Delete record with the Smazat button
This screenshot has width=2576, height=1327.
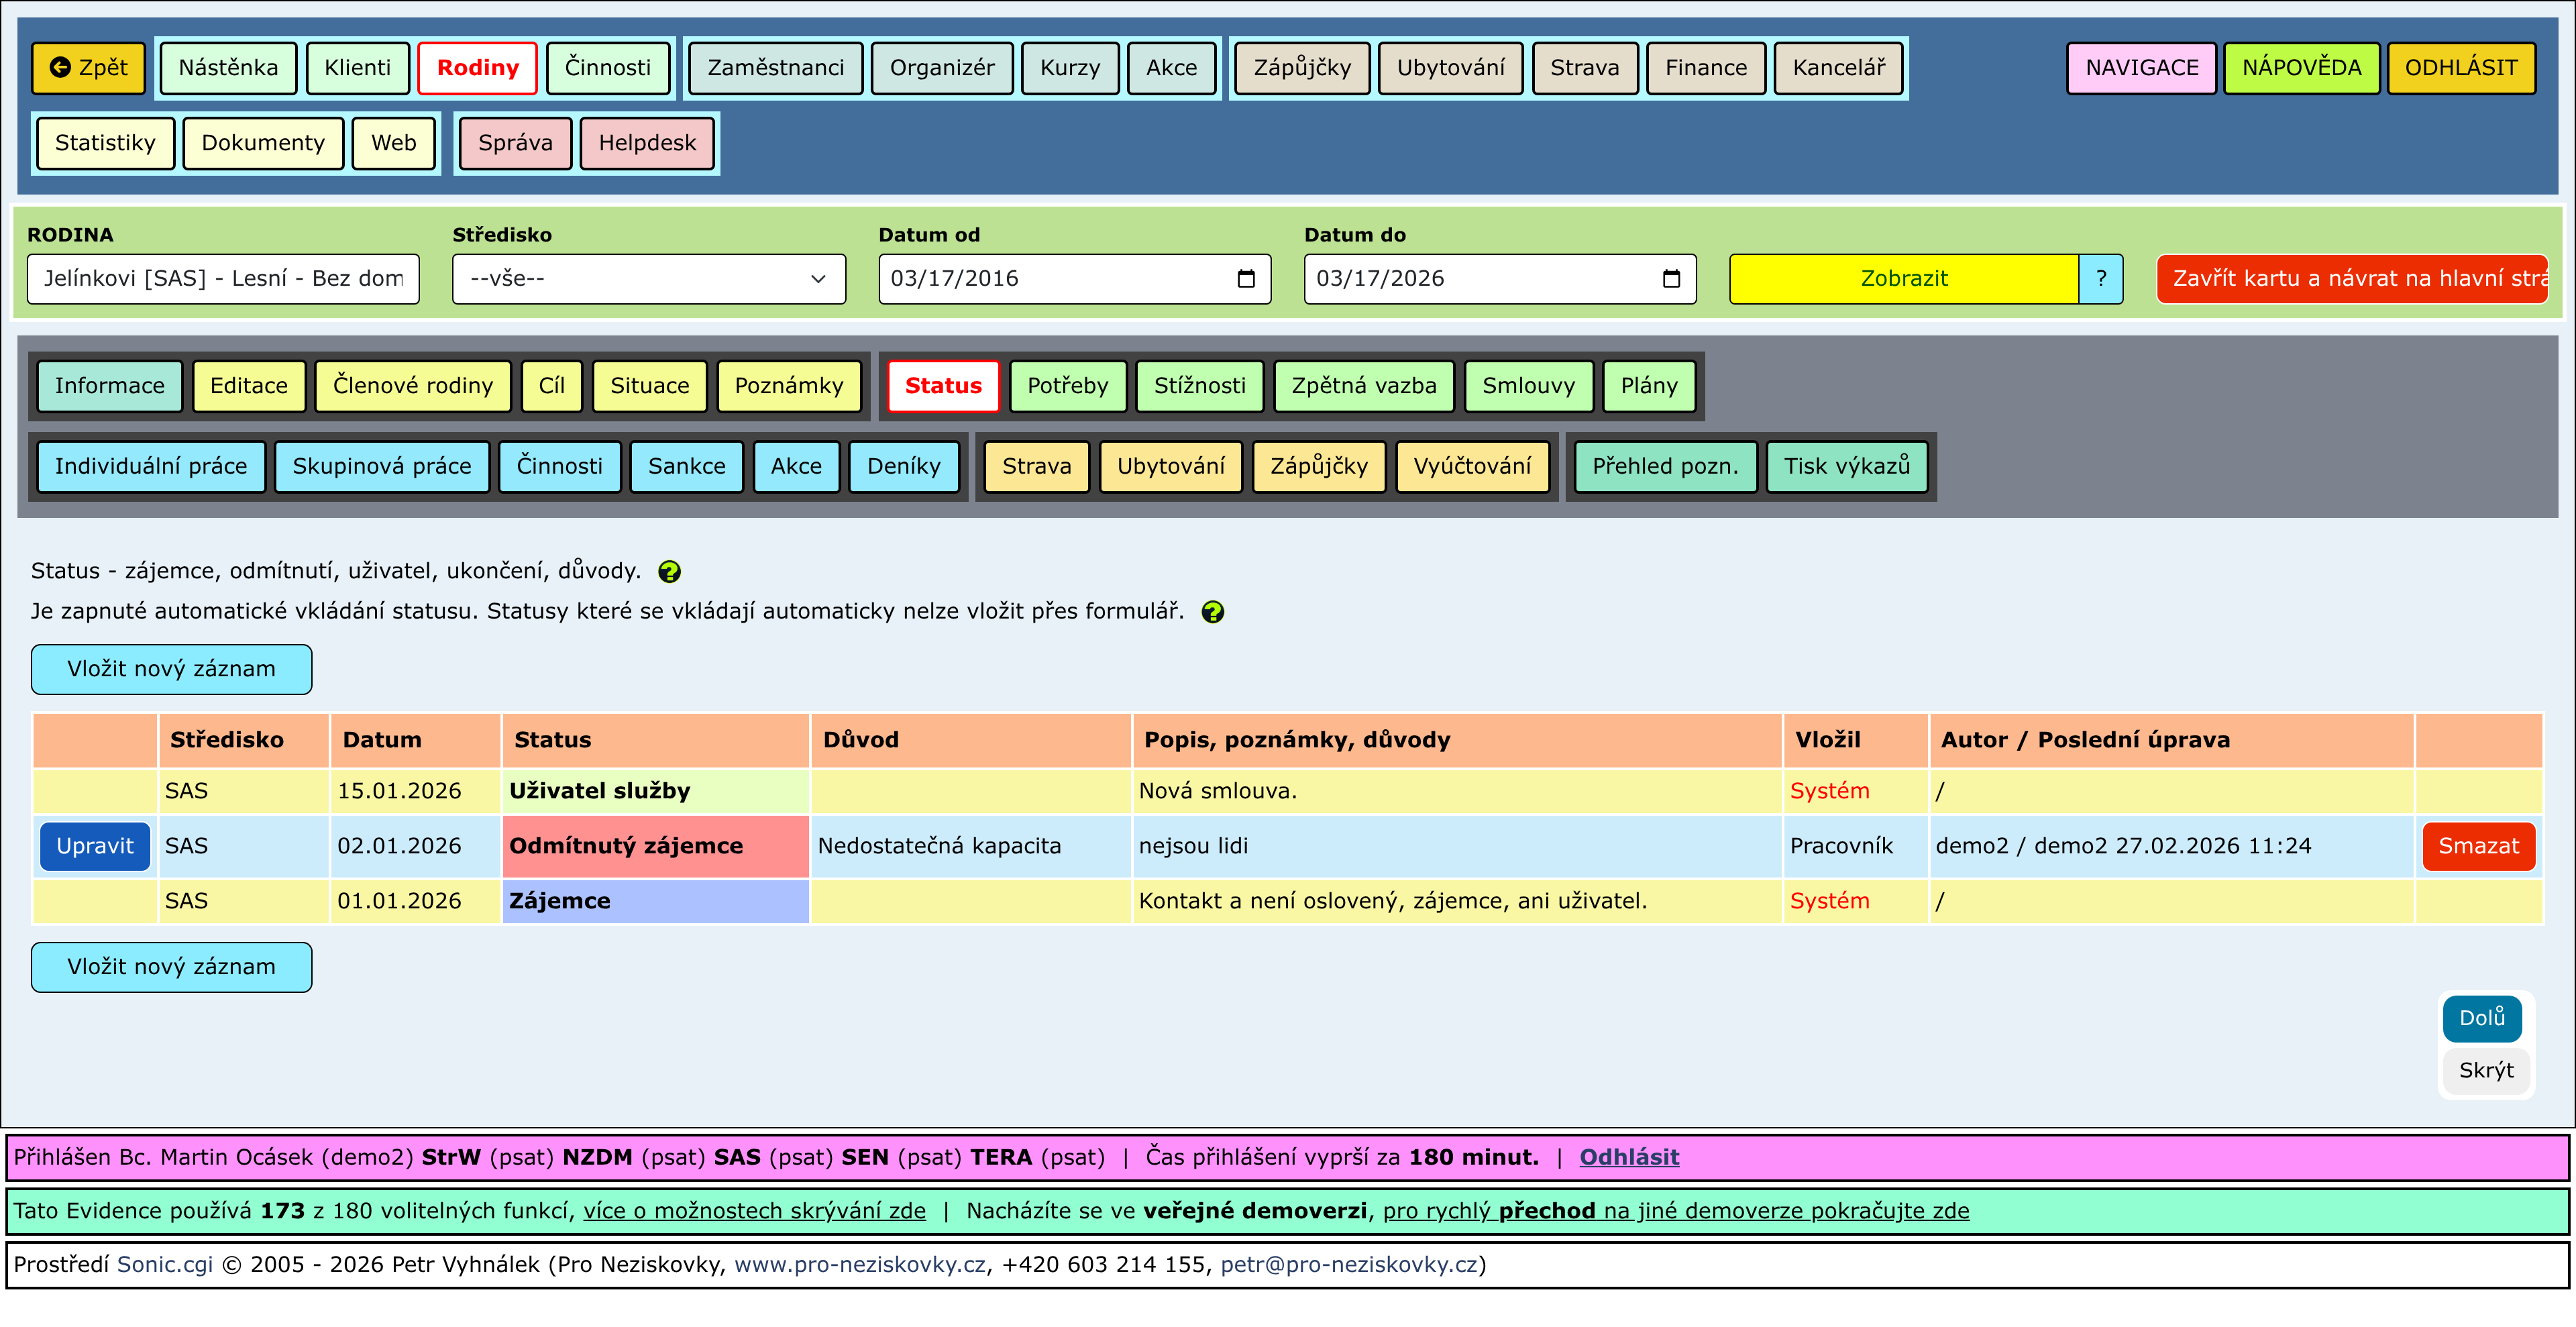tap(2478, 846)
